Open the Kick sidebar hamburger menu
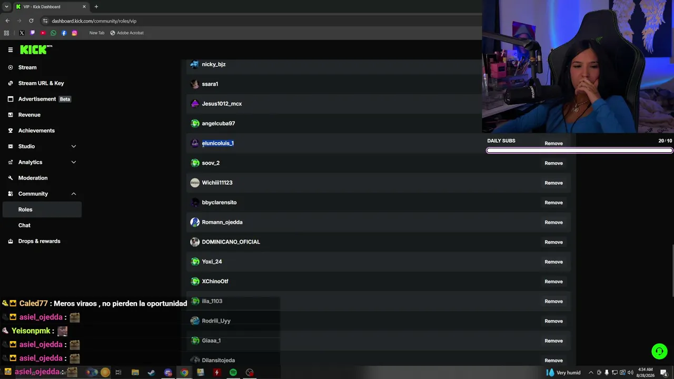This screenshot has height=379, width=674. click(x=11, y=50)
